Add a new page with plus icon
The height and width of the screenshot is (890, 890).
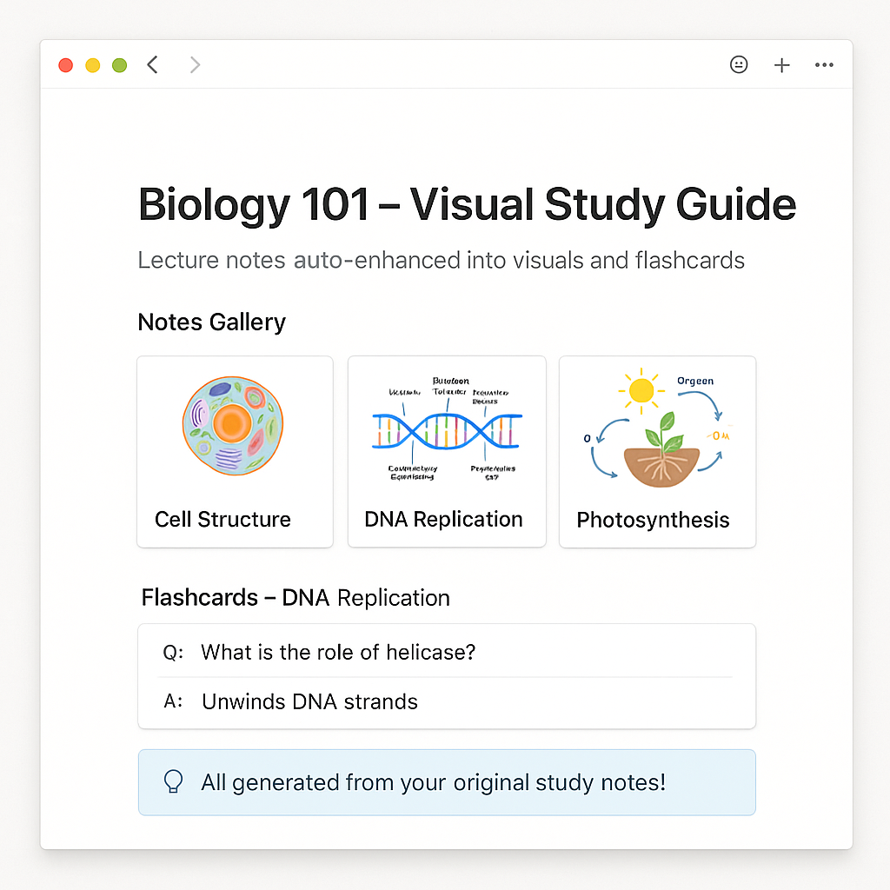pos(781,65)
